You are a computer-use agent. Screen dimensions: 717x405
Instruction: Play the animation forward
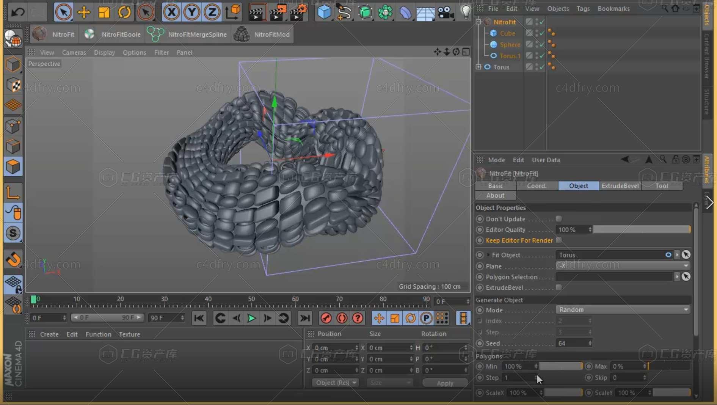tap(251, 318)
